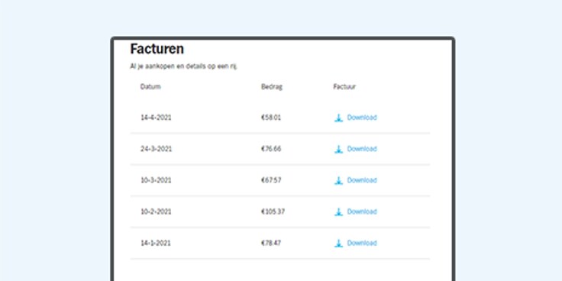Select the Factuur column header
562x281 pixels.
point(344,87)
